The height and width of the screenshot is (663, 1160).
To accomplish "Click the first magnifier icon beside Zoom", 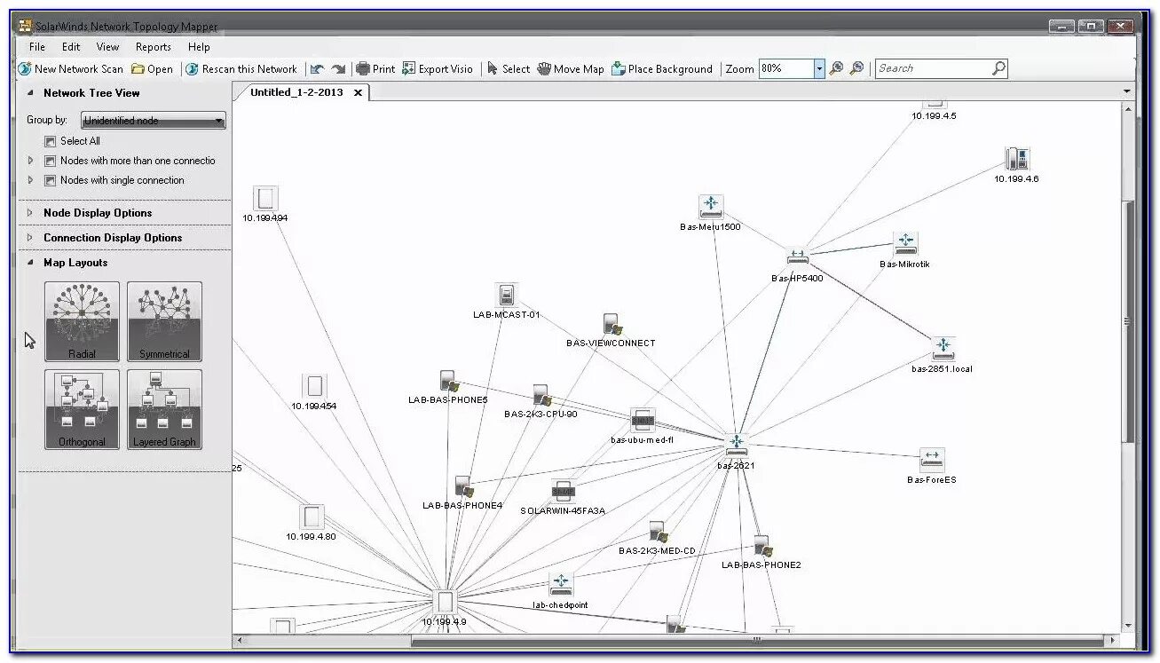I will click(836, 68).
